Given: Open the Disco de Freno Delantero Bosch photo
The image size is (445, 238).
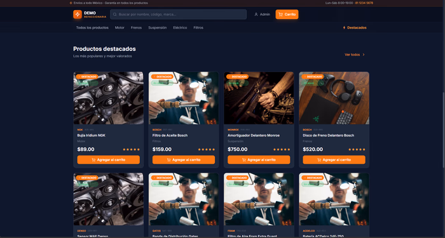Looking at the screenshot, I should 334,98.
